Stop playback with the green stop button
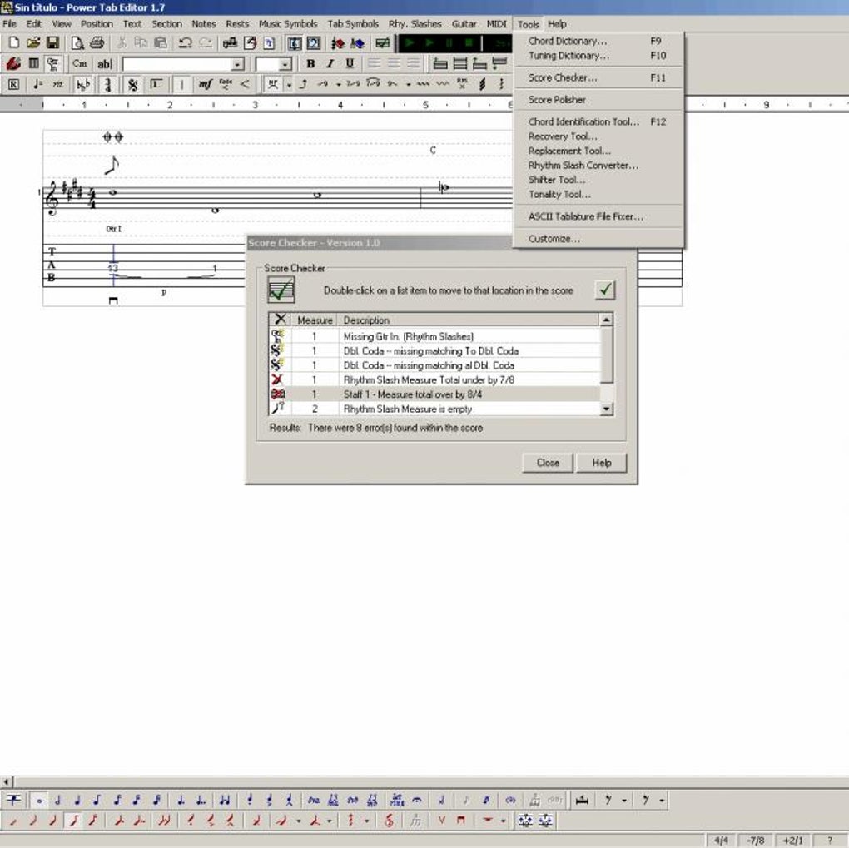The image size is (849, 848). tap(469, 42)
